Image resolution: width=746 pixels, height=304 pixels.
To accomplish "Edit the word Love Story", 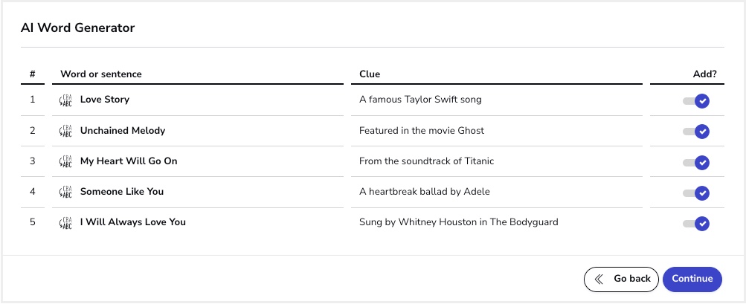I will pos(105,100).
